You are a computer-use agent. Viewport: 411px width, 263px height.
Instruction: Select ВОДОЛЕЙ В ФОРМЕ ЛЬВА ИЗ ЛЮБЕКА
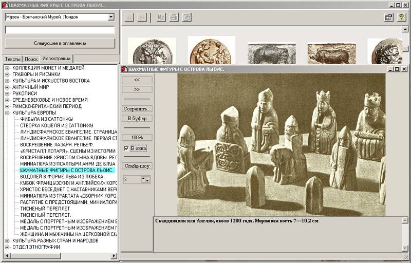pyautogui.click(x=62, y=177)
